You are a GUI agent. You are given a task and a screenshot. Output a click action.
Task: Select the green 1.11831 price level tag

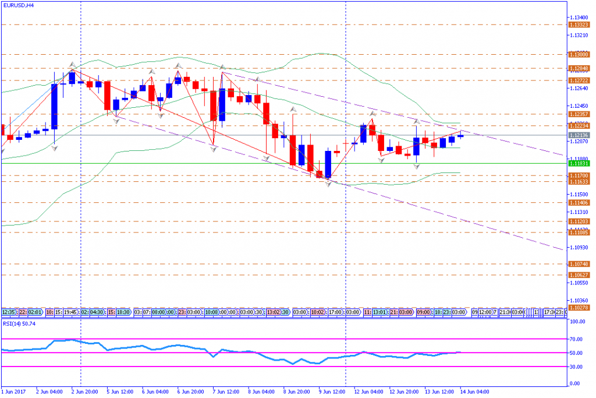579,164
